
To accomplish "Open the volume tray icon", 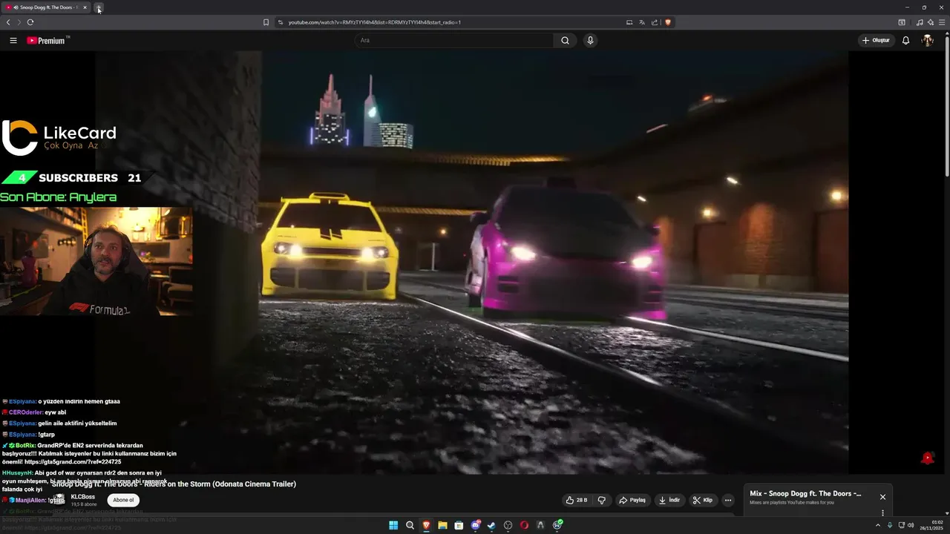I will (911, 525).
